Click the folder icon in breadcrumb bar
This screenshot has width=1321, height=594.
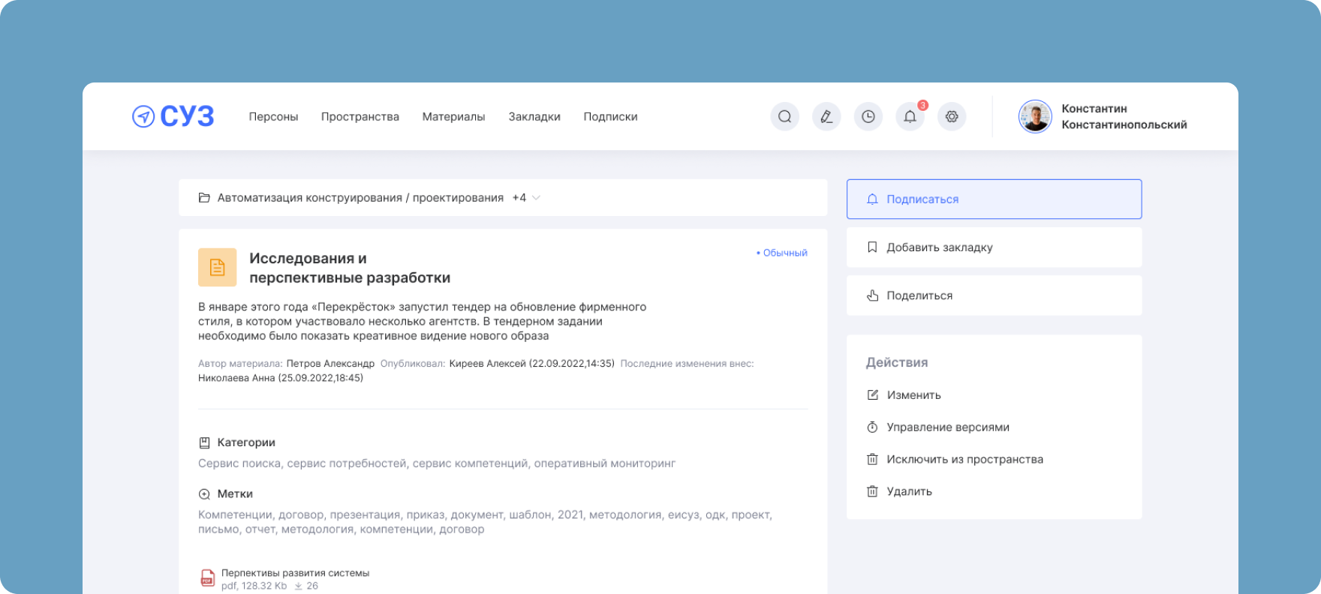(204, 198)
